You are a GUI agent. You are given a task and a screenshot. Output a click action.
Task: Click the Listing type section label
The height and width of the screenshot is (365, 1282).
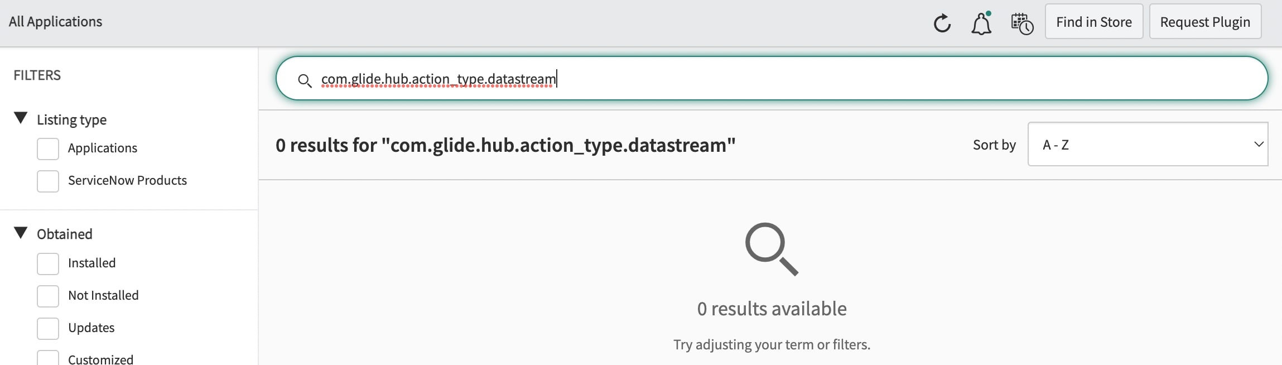tap(71, 120)
